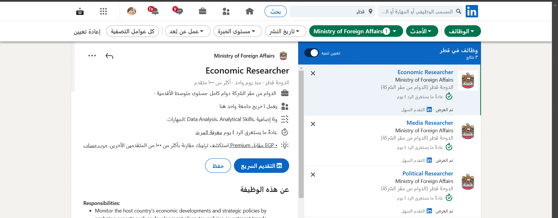Expand the تاريخ النشر date posted dropdown
Screen dimensions: 558x218
(x=285, y=31)
